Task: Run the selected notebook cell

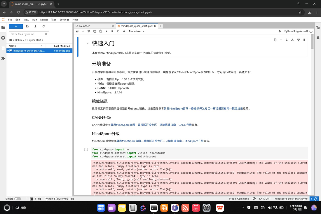Action: [x=107, y=31]
